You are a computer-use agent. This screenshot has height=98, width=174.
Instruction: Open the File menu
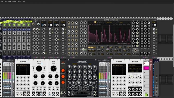[x=2, y=1]
